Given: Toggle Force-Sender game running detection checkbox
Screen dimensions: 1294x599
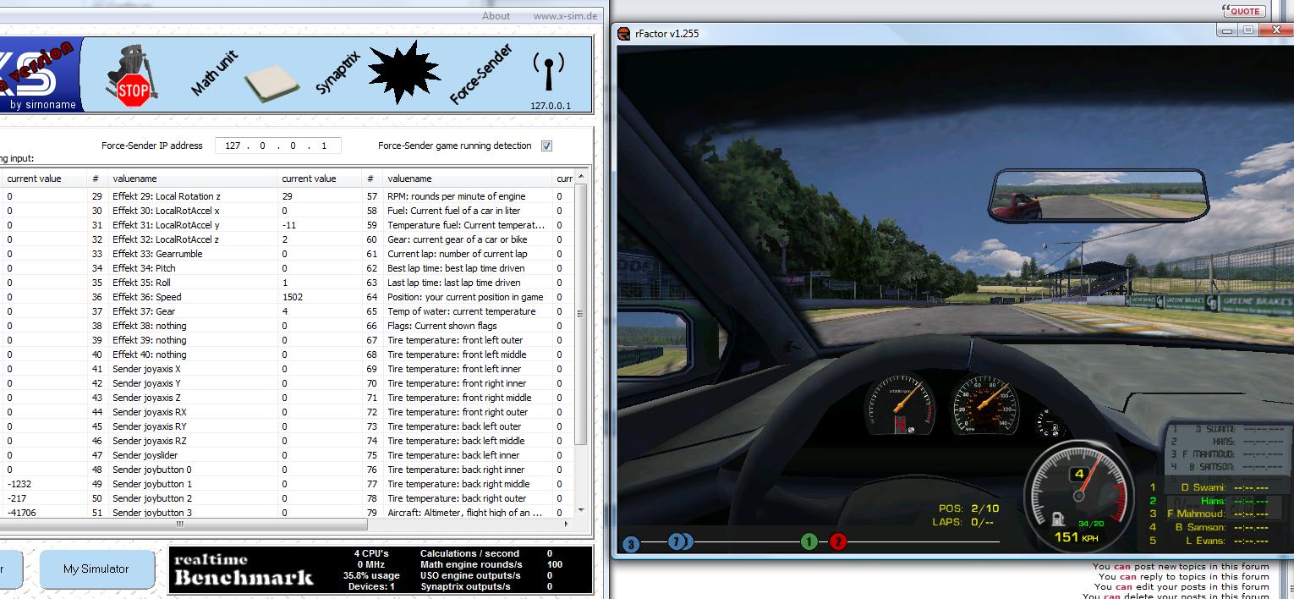Looking at the screenshot, I should [546, 146].
